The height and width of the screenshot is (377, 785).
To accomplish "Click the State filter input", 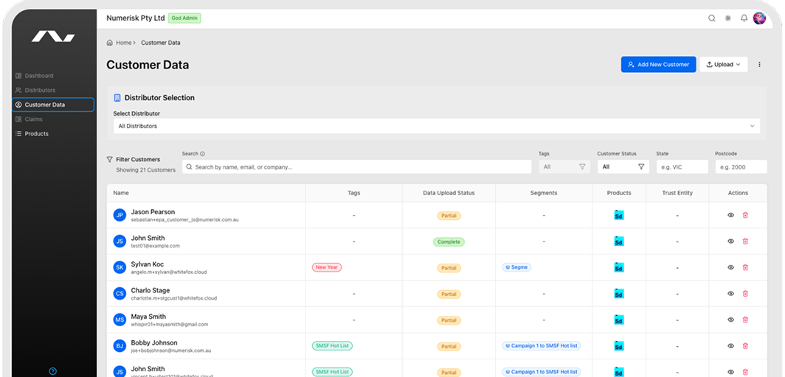I will (682, 167).
